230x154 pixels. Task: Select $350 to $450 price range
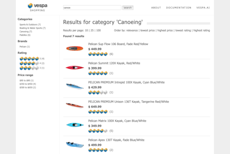[x=28, y=84]
